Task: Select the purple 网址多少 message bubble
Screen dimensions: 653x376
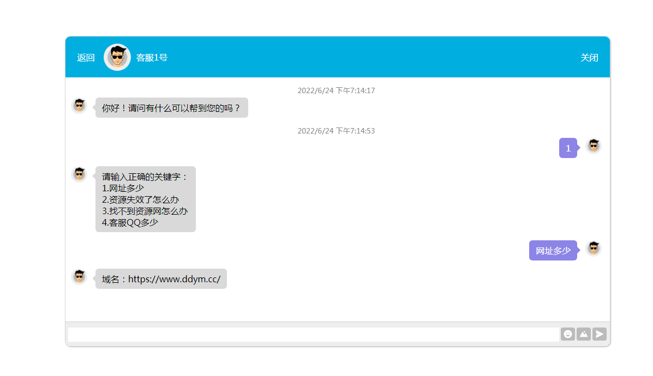Action: click(x=553, y=251)
